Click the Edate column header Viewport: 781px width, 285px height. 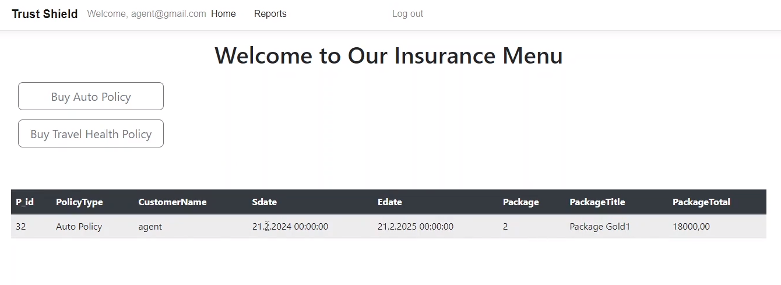[x=390, y=202]
